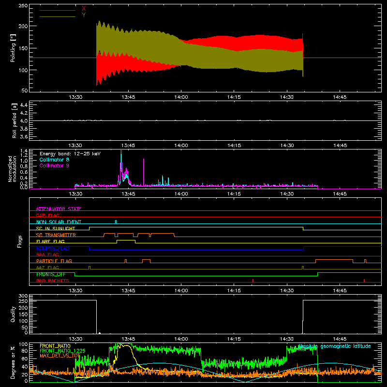Select the "Energy band: 12-25 keV" annotation
This screenshot has height=387, width=387.
70,154
